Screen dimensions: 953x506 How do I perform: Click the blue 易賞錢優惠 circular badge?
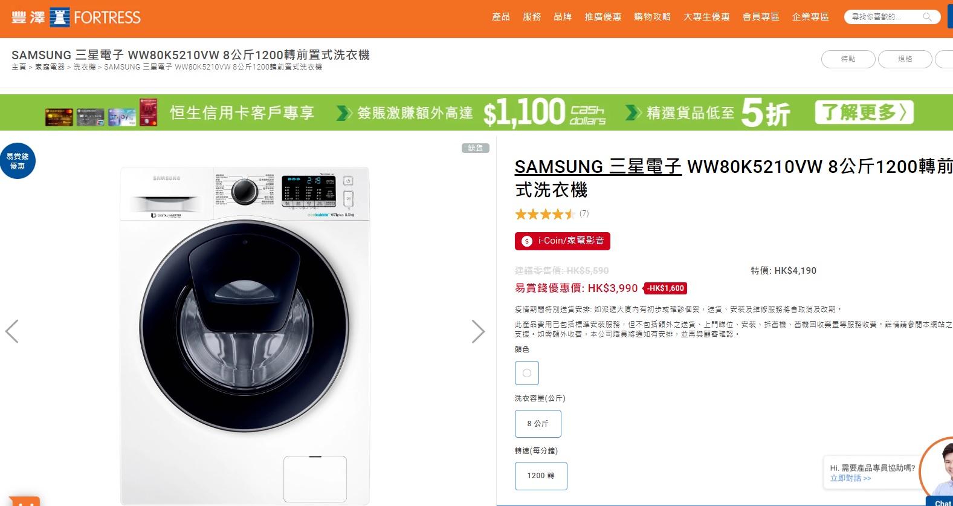point(18,160)
